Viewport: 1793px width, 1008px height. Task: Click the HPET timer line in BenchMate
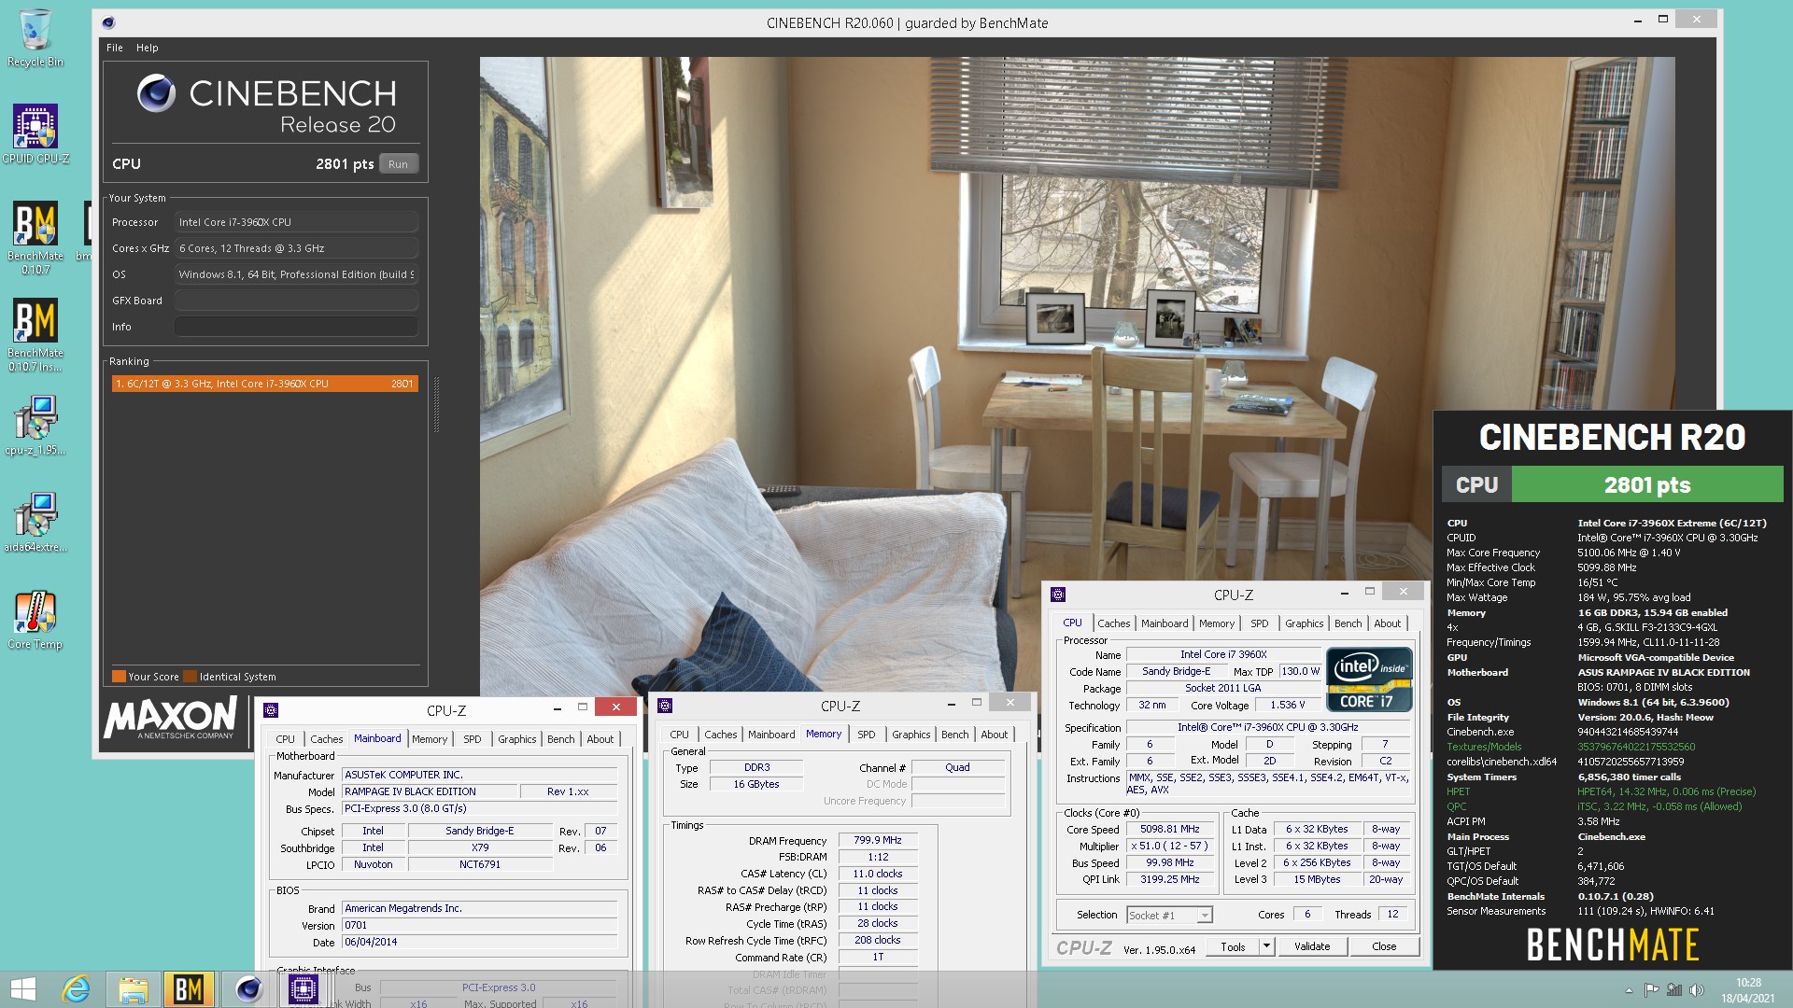[x=1601, y=791]
